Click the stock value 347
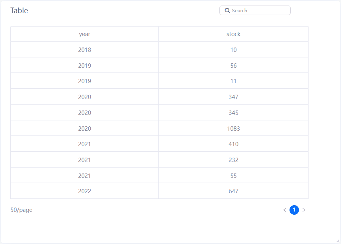The width and height of the screenshot is (341, 244). (x=233, y=97)
